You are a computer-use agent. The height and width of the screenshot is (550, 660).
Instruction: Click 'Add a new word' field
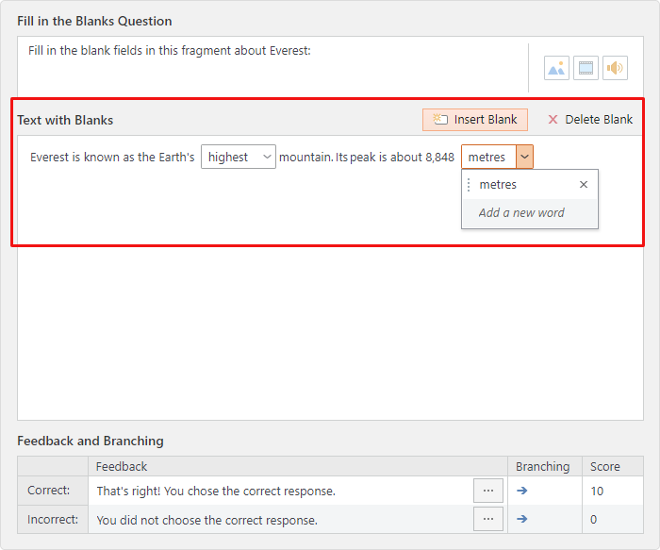[x=530, y=212]
